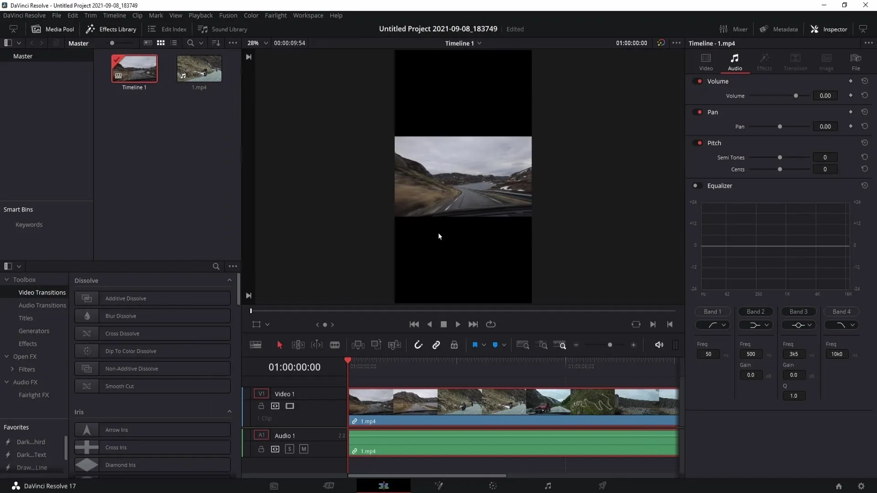Toggle Position Lock icon in toolbar

pos(454,345)
